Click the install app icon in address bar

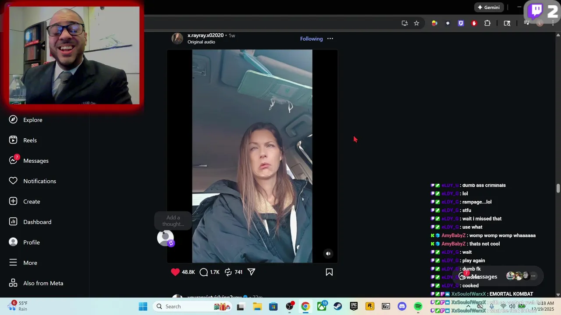pyautogui.click(x=405, y=23)
